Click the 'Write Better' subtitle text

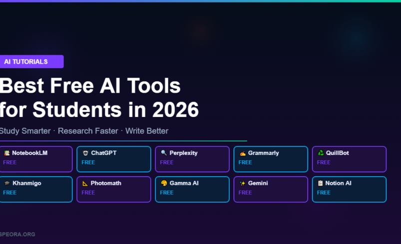point(147,131)
